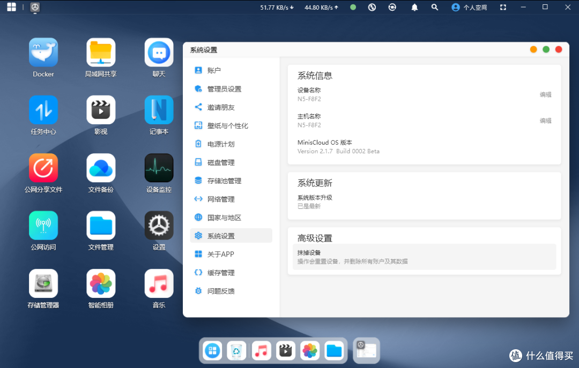This screenshot has height=368, width=579.
Task: Click the download speed 51.77 KB/s indicator
Action: [277, 7]
